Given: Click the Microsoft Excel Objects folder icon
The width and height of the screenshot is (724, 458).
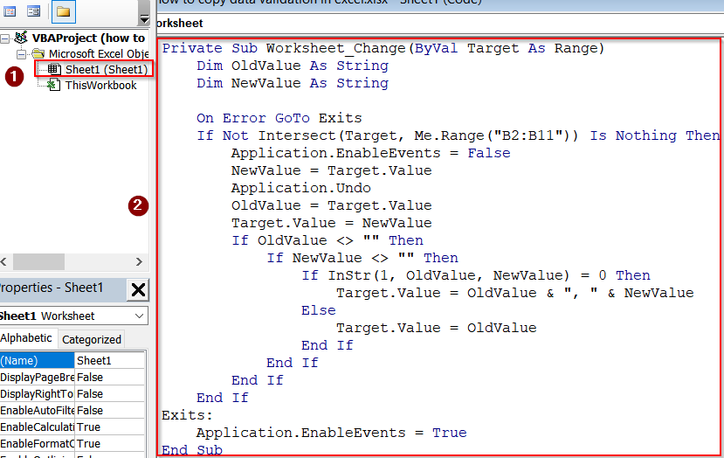Looking at the screenshot, I should tap(38, 53).
